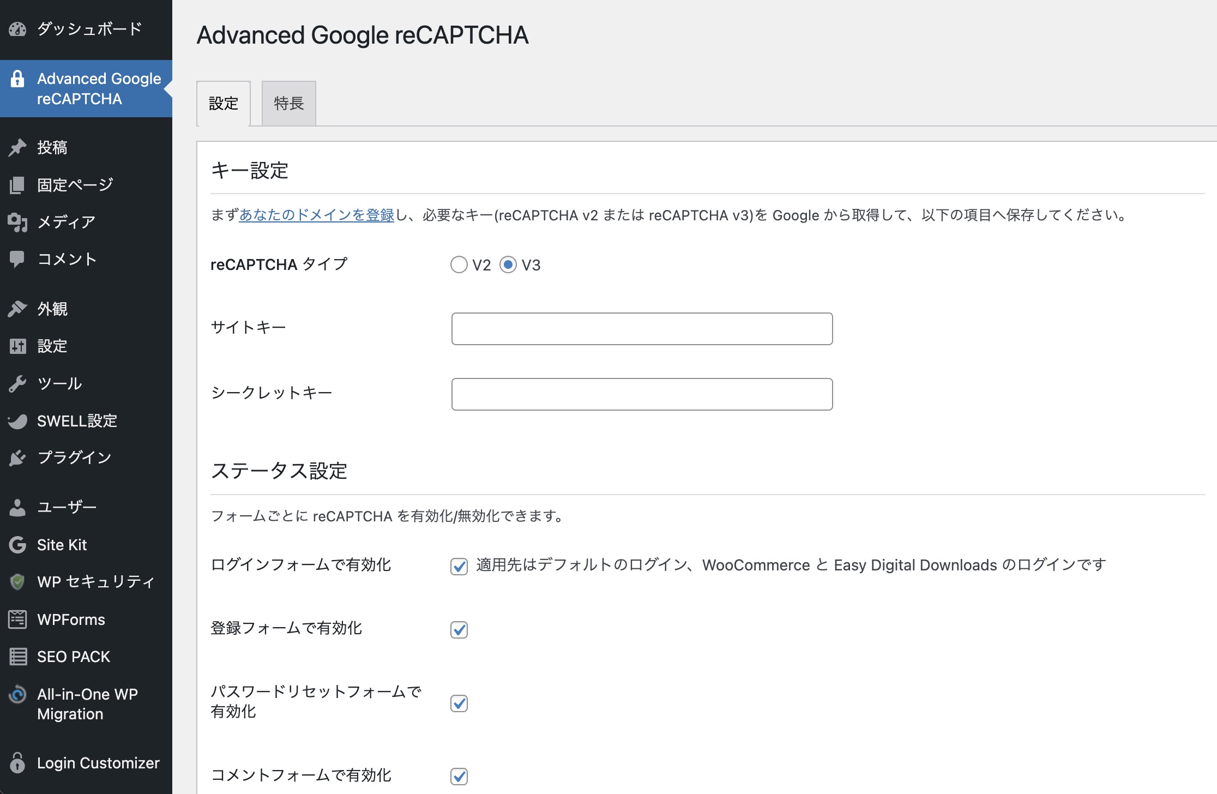Click the Site Kit Google G icon
The height and width of the screenshot is (794, 1217).
point(17,545)
